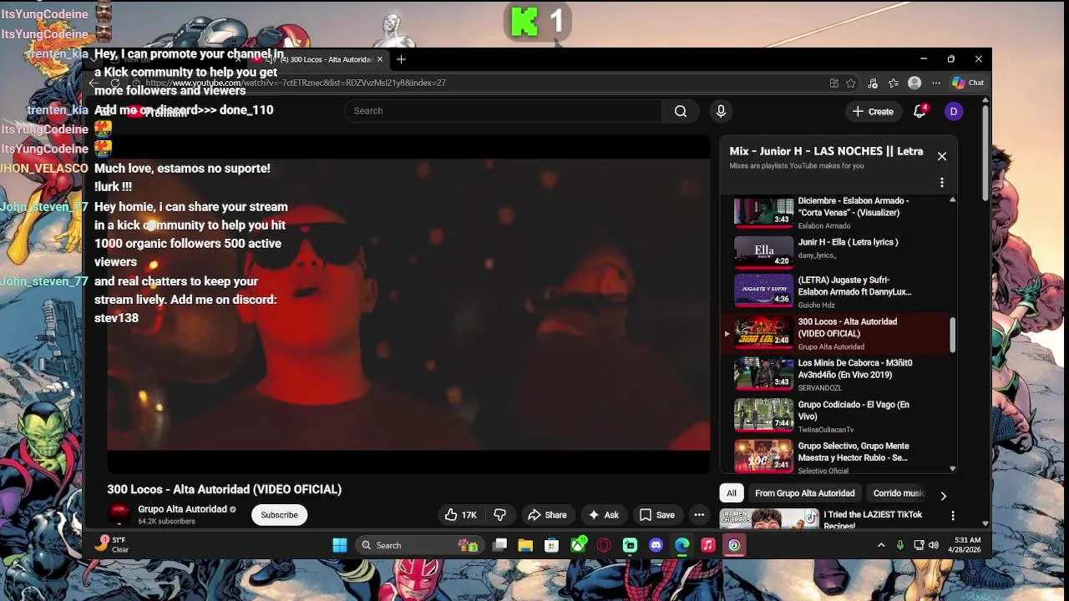Open browser Settings and more menu
This screenshot has width=1069, height=601.
point(936,83)
